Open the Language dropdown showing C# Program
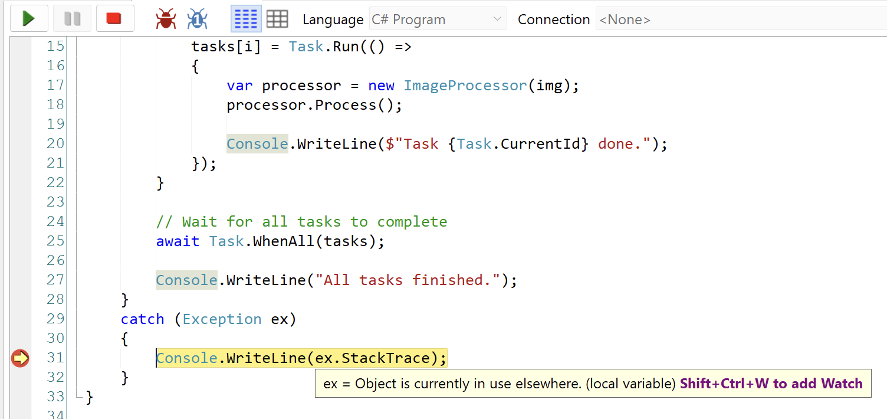The image size is (887, 419). coord(438,19)
